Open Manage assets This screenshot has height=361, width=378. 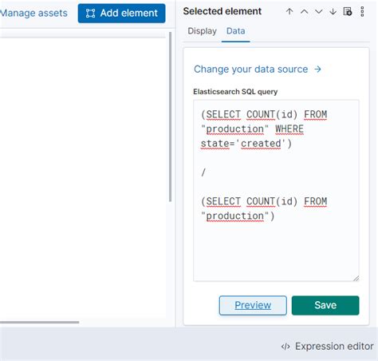tap(33, 13)
